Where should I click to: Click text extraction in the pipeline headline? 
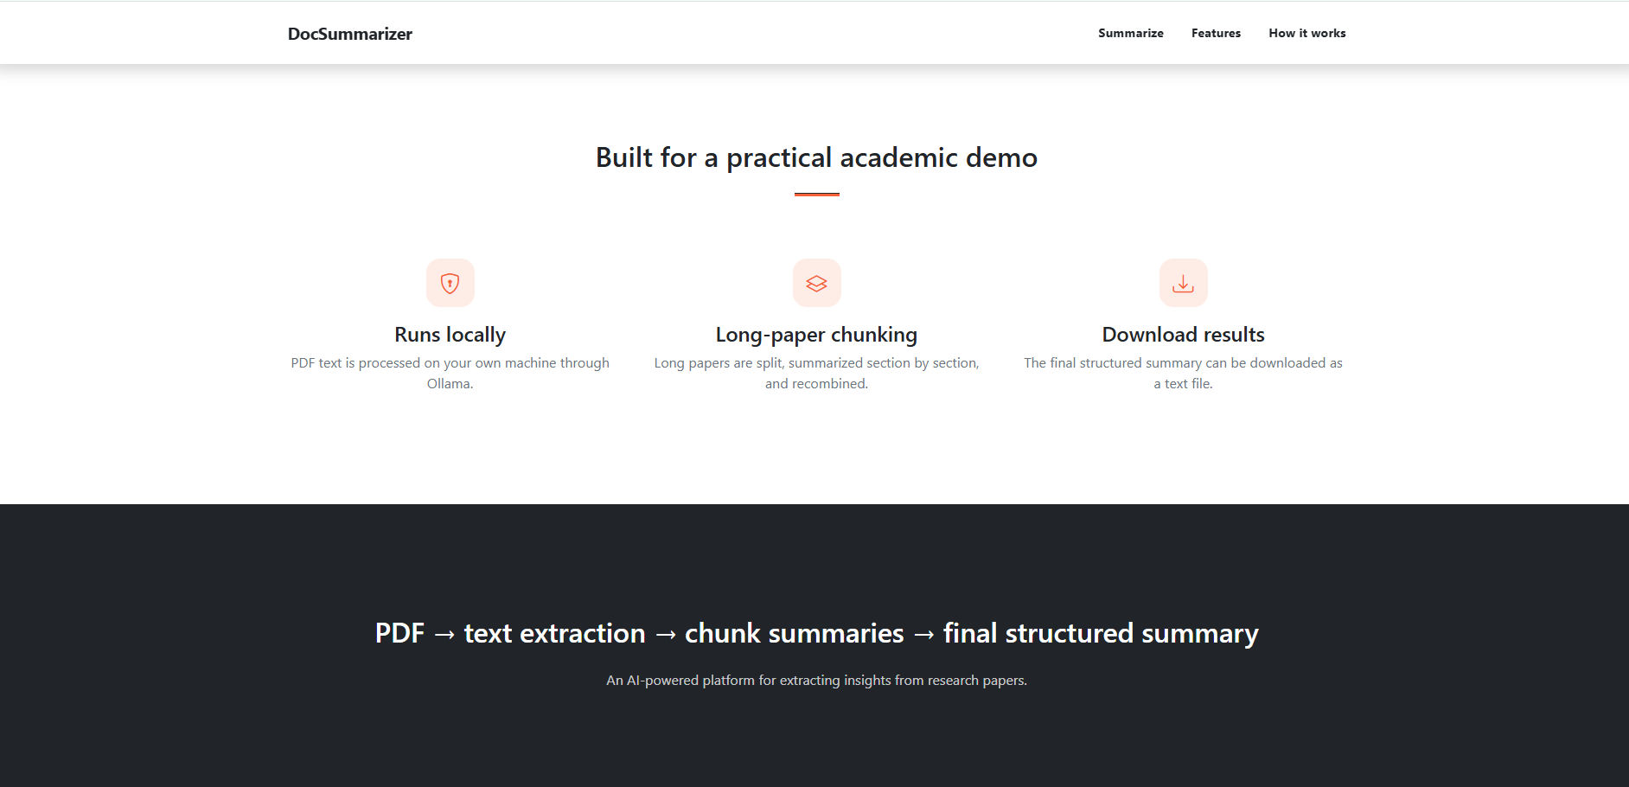[554, 633]
